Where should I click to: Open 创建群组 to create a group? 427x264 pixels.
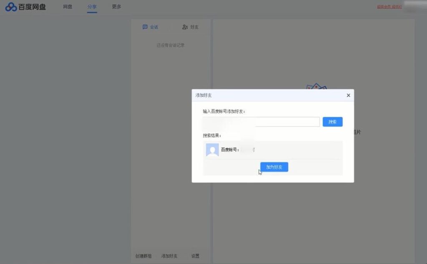143,256
